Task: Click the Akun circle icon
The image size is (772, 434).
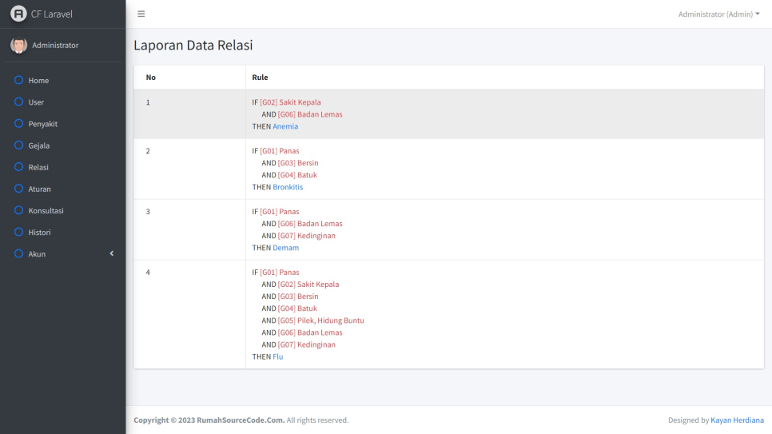Action: pos(18,253)
